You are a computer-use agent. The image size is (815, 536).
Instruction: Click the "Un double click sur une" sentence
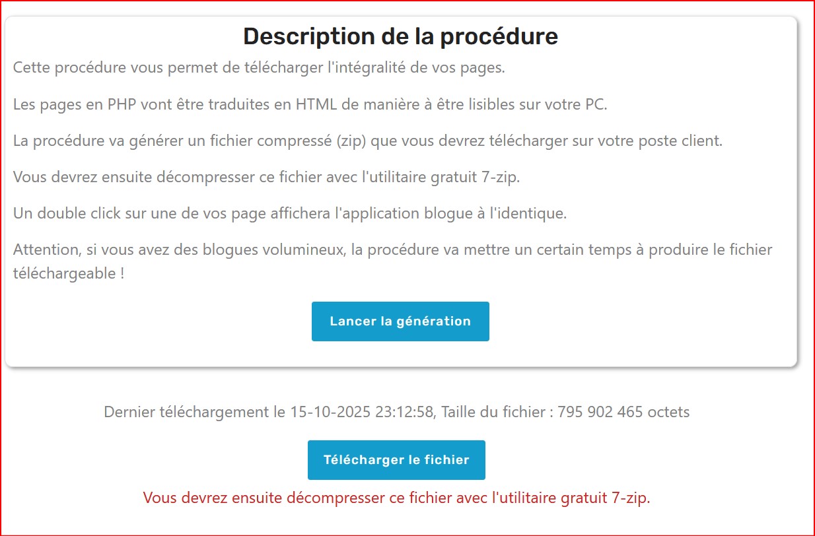tap(290, 214)
